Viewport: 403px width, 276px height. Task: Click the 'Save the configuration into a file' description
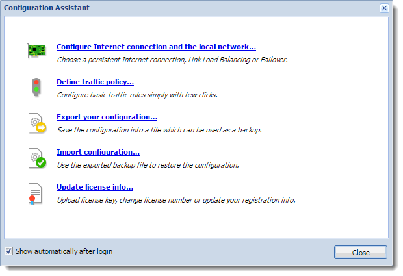pos(159,130)
